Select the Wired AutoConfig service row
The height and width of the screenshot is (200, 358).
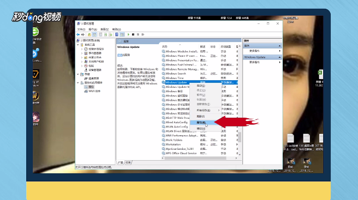176,122
